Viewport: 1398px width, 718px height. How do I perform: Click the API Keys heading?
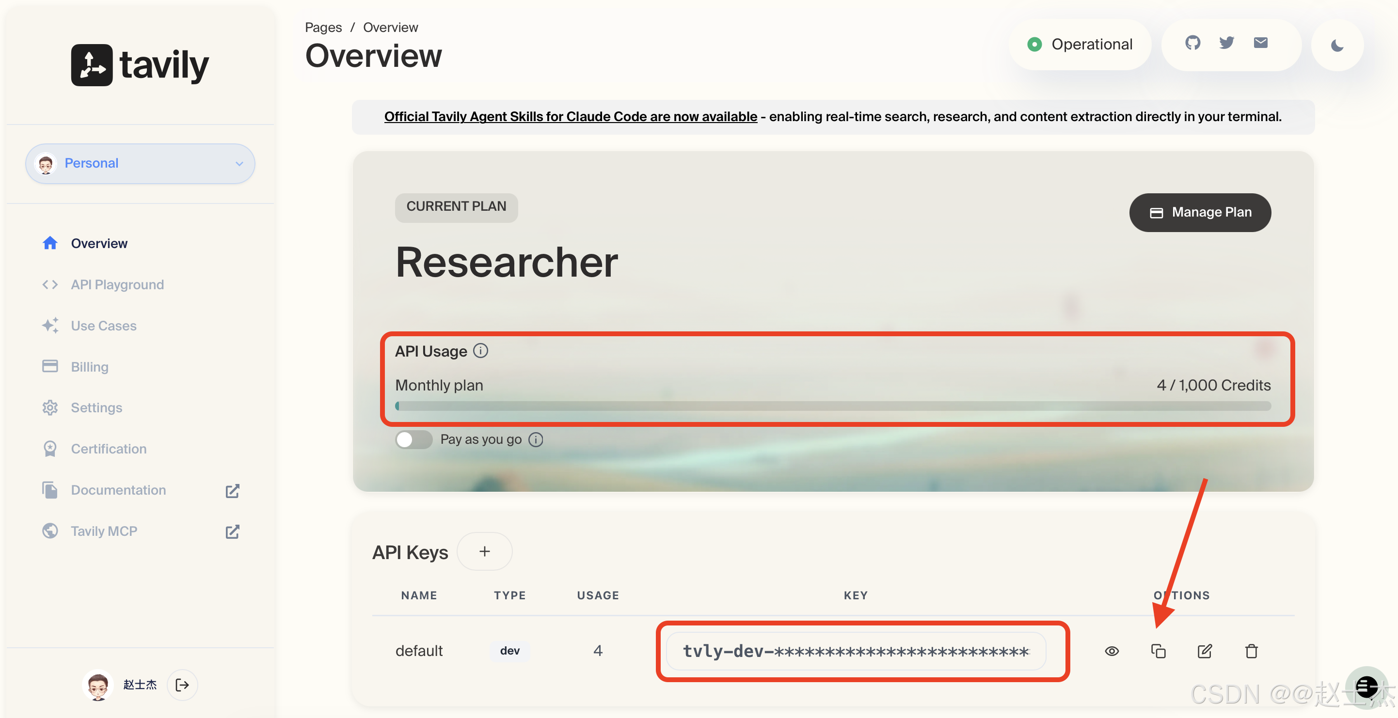pyautogui.click(x=410, y=552)
